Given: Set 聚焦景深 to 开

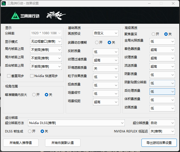Looking at the screenshot, I should [x=154, y=34].
